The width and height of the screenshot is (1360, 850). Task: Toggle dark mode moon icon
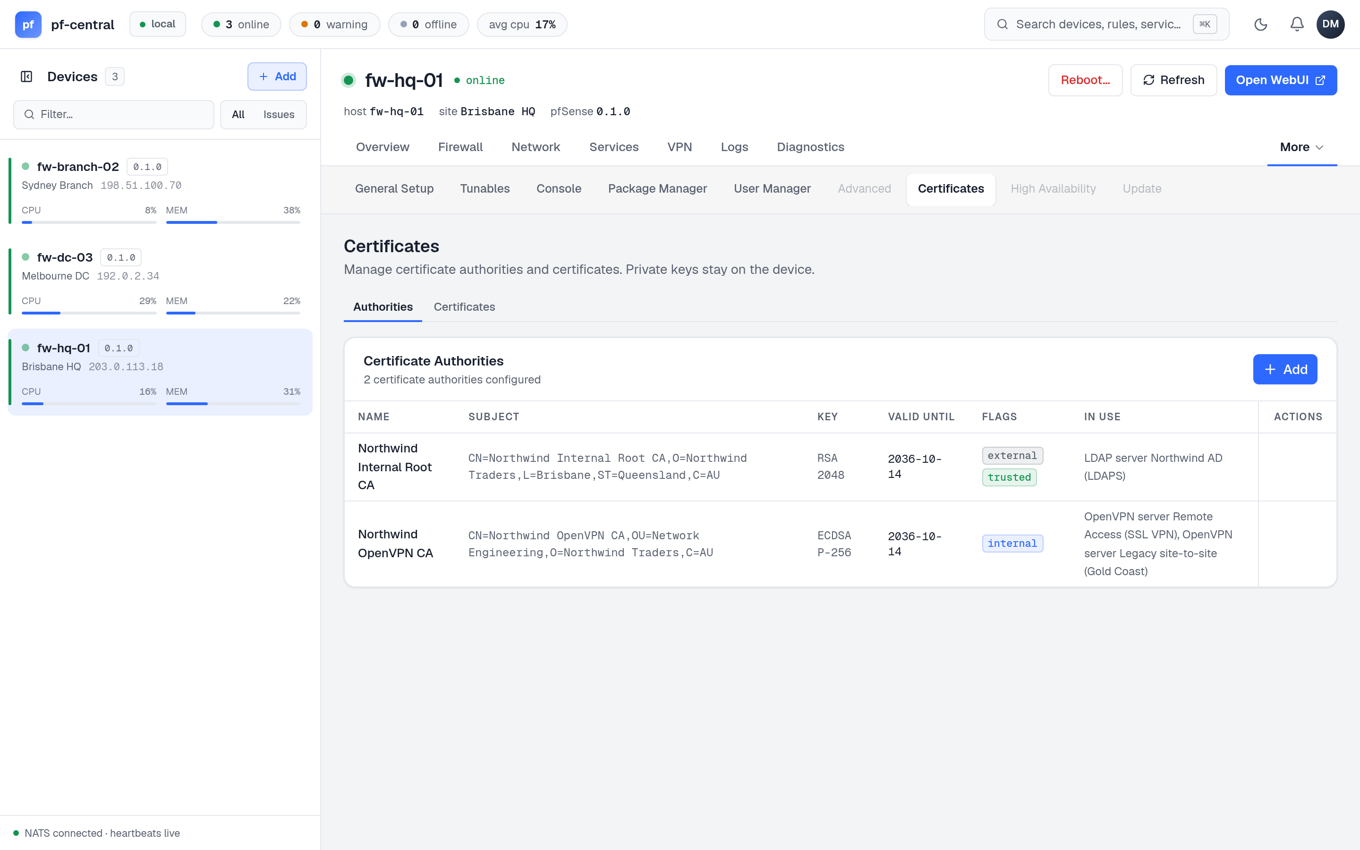(x=1260, y=24)
